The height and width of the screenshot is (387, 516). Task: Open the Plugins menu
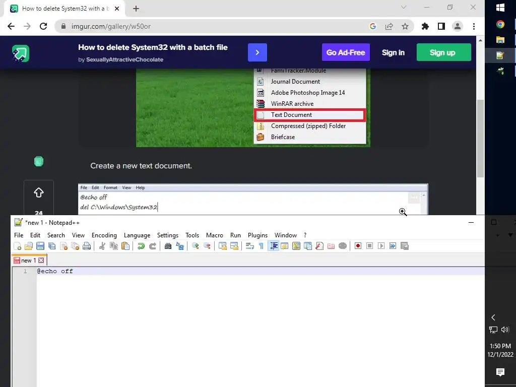coord(257,235)
